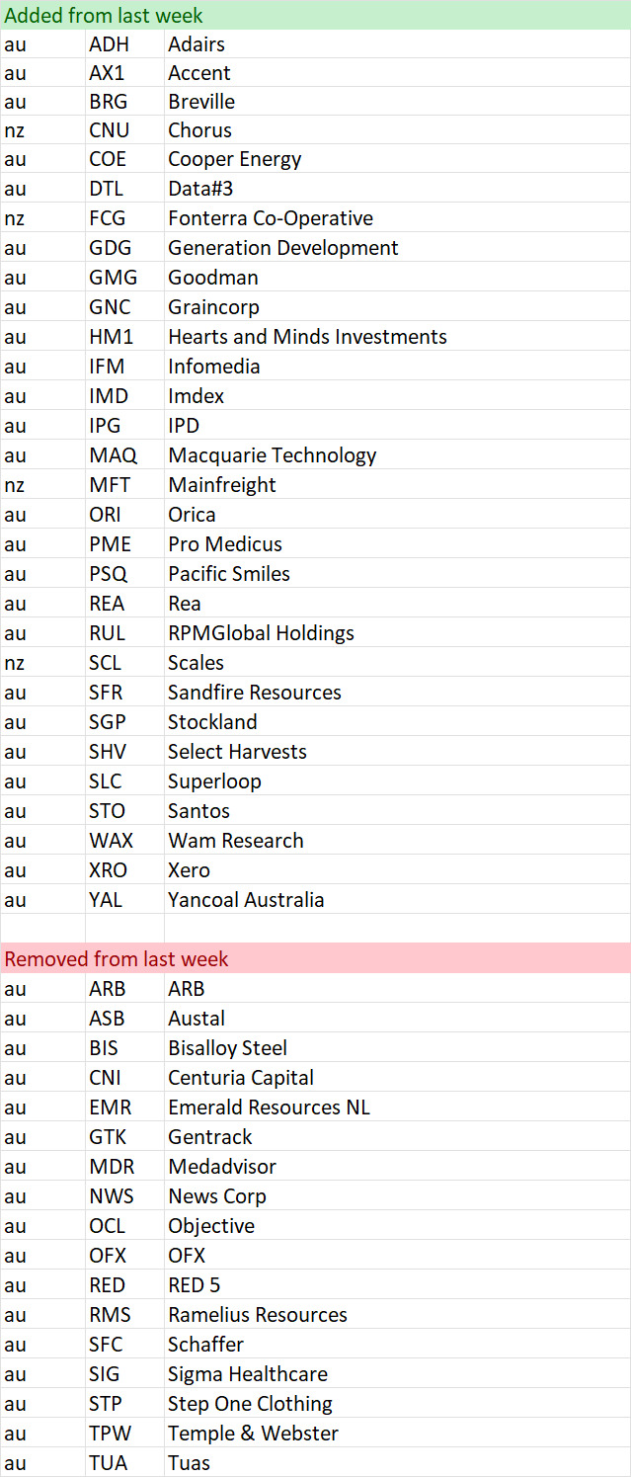
Task: Click the SFR ticker cell
Action: (124, 693)
